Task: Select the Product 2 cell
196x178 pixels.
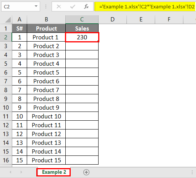Action: 46,46
